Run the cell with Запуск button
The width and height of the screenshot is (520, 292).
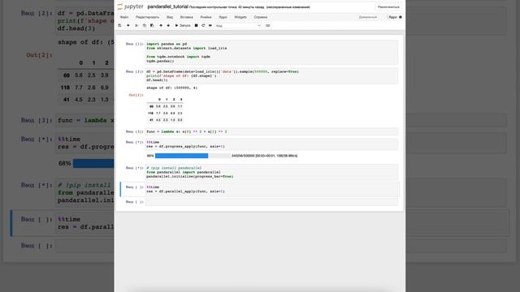click(x=183, y=25)
